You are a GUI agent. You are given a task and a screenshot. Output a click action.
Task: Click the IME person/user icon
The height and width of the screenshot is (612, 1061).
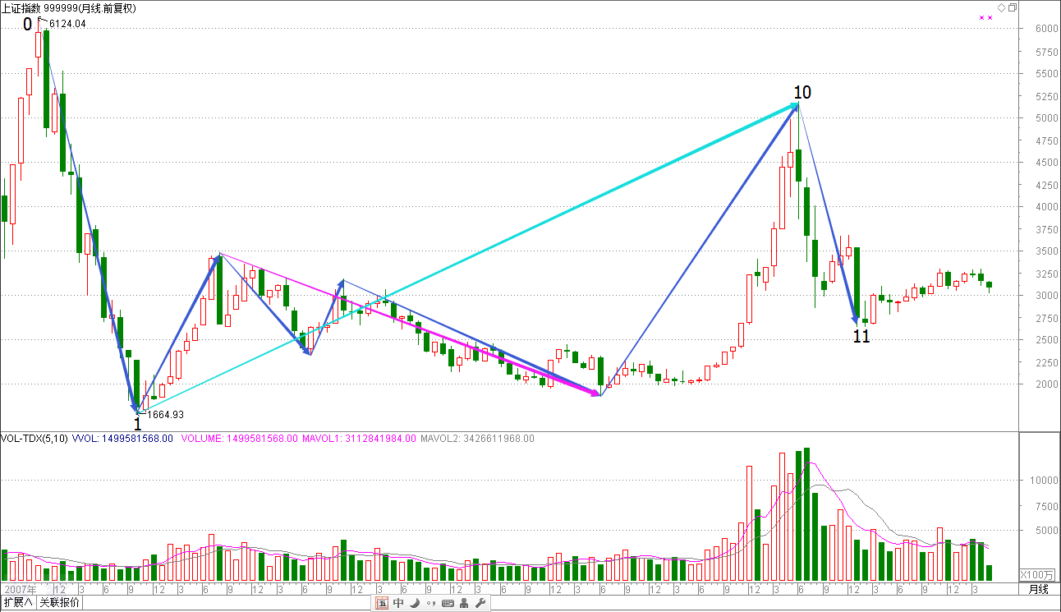[464, 603]
